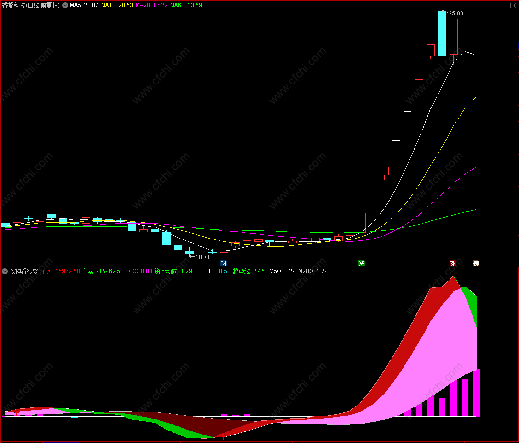
Task: Select the MA10: 20.53 label
Action: coord(117,5)
